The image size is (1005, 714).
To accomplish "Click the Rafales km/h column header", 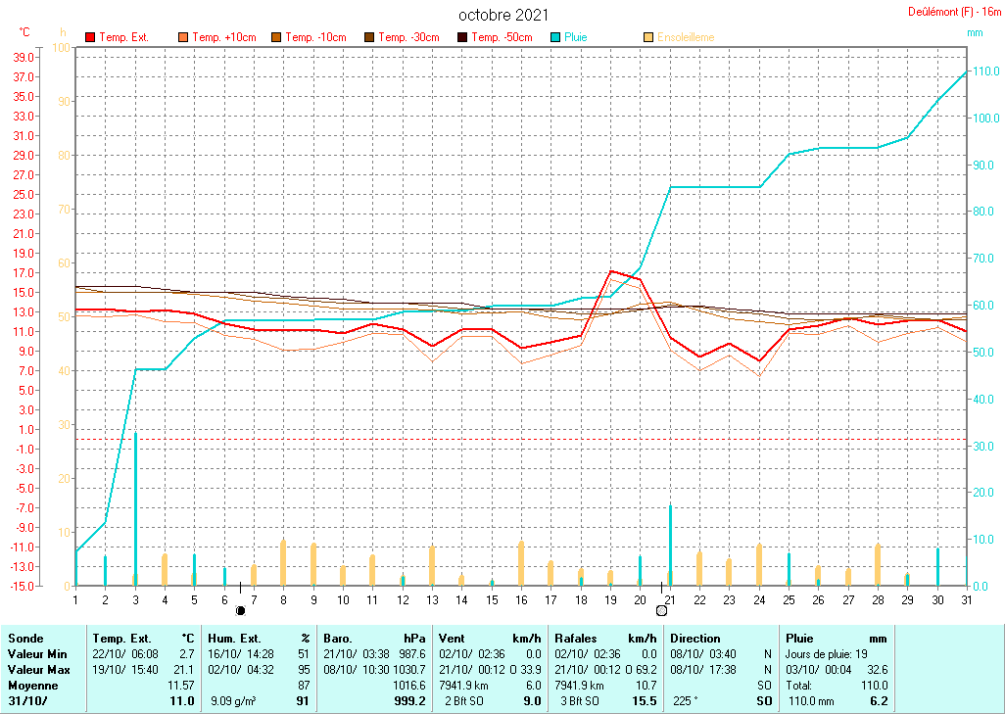I will [605, 638].
